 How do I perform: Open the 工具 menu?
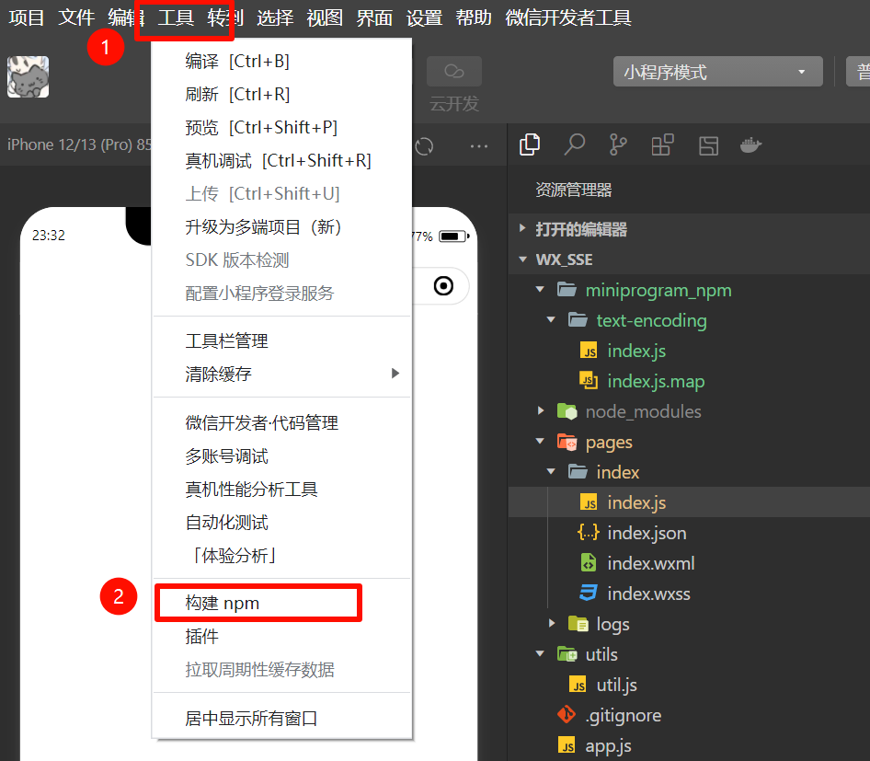176,17
